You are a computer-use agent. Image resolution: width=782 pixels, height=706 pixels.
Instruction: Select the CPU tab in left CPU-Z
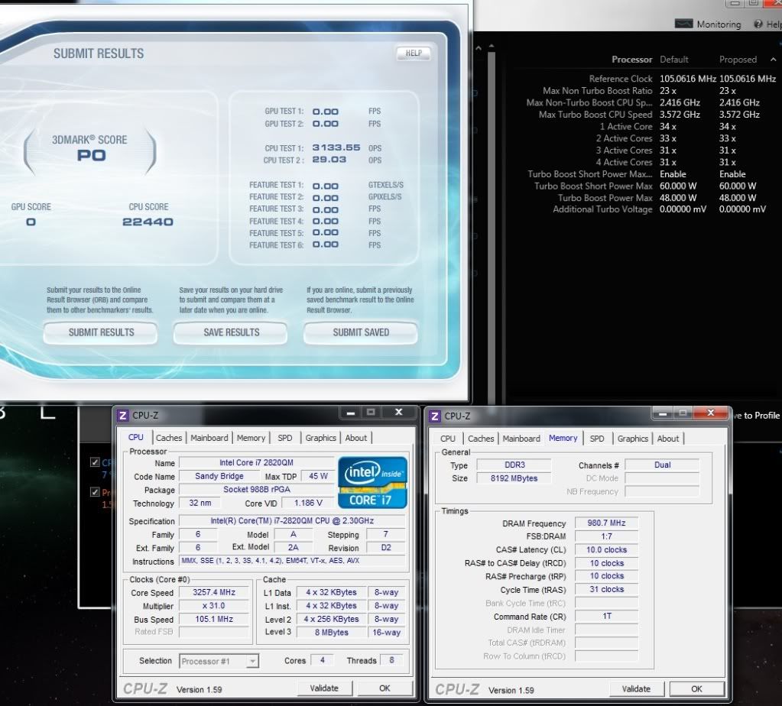point(135,437)
